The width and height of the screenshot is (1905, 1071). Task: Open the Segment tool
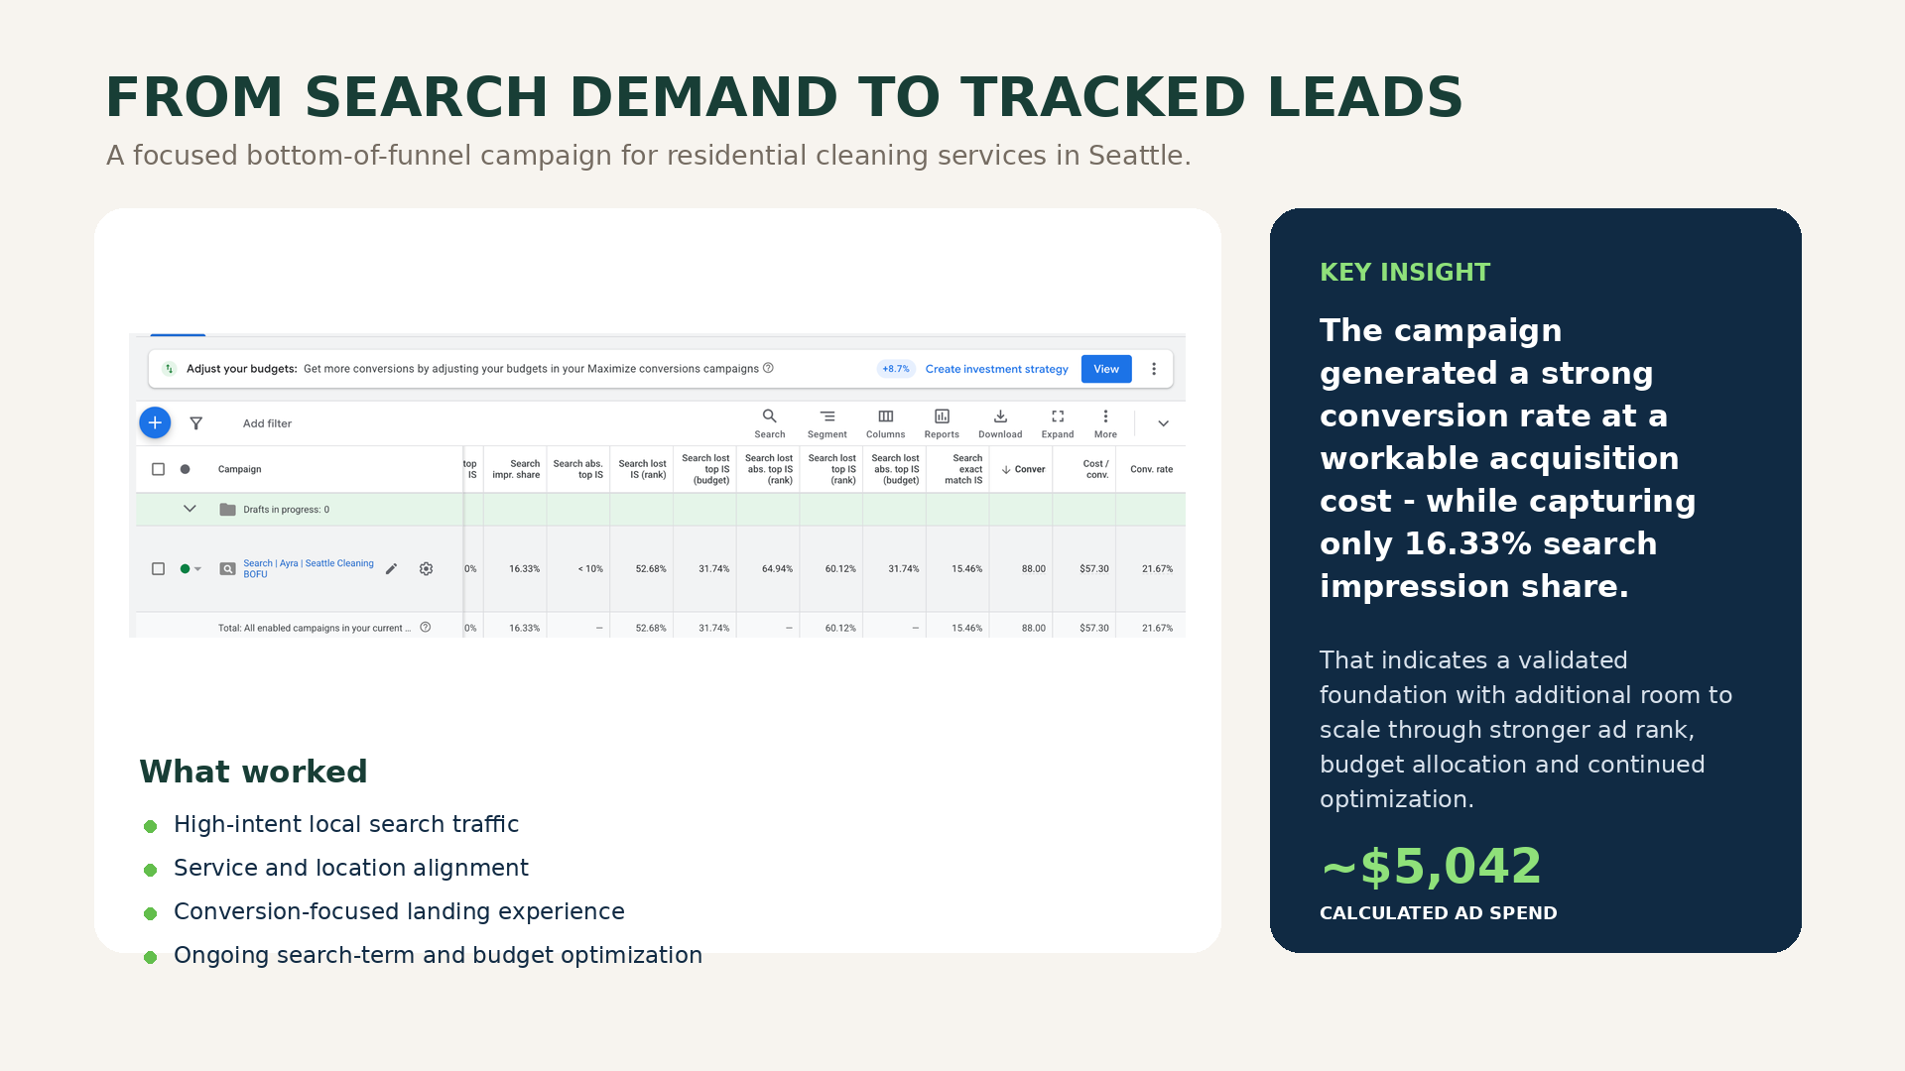point(827,423)
